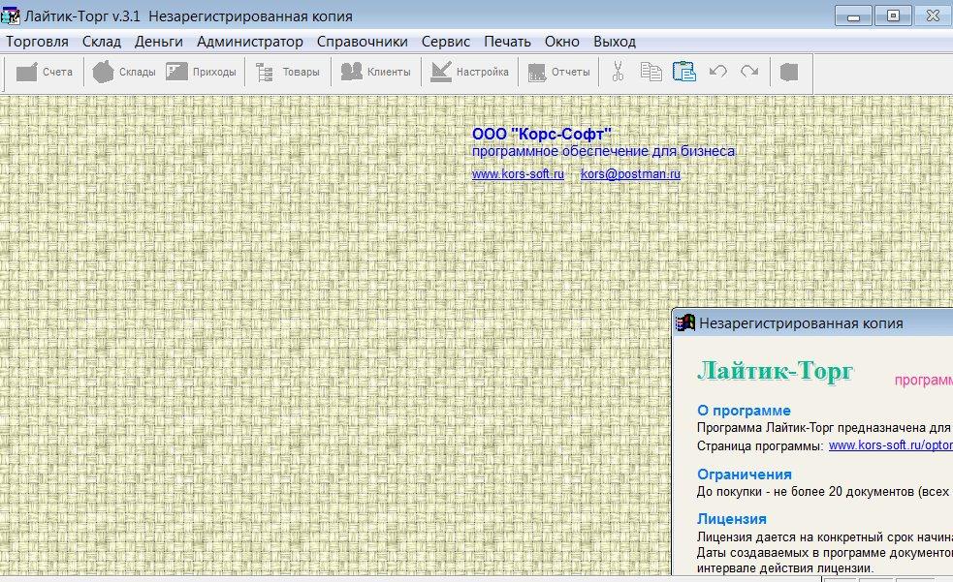953x582 pixels.
Task: Click the "программное обеспечение для бизнеса" text
Action: pyautogui.click(x=604, y=151)
